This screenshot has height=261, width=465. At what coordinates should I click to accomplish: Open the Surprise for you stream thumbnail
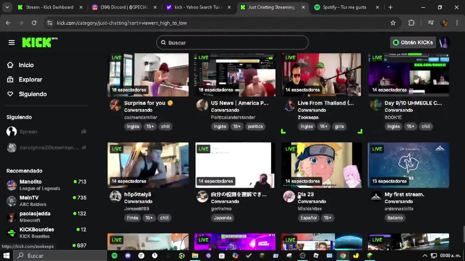(148, 75)
